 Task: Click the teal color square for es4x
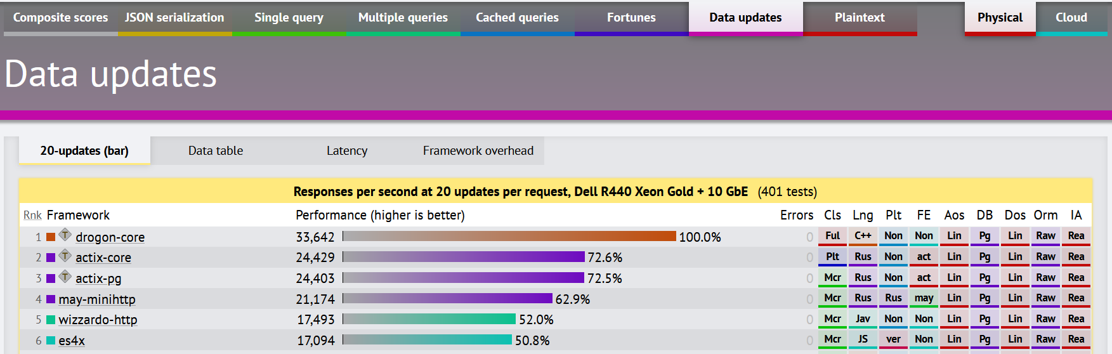point(51,341)
